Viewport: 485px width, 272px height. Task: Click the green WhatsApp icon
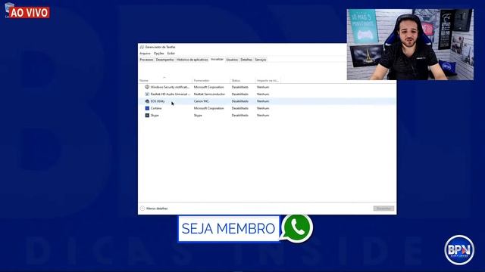[x=297, y=228]
